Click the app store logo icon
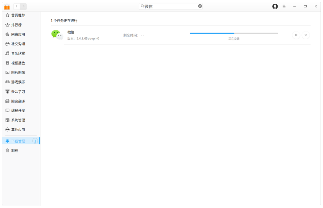This screenshot has height=208, width=323. tap(7, 6)
